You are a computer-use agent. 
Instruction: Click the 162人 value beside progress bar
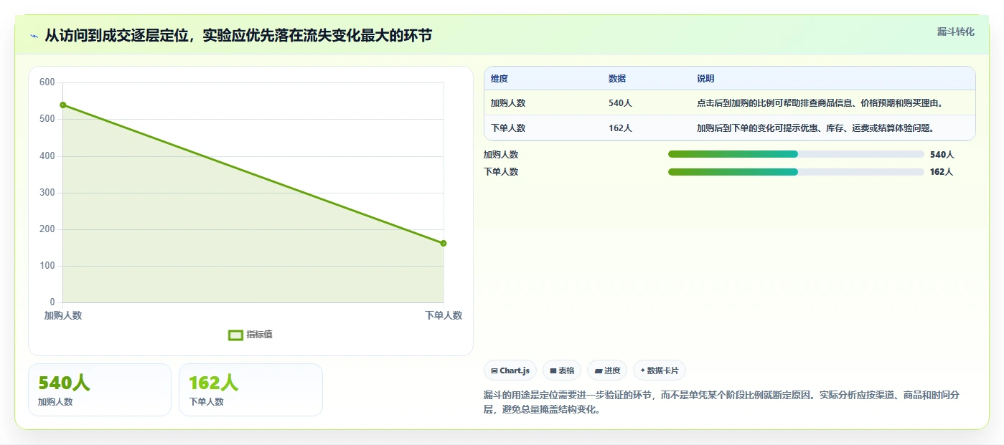(x=942, y=172)
